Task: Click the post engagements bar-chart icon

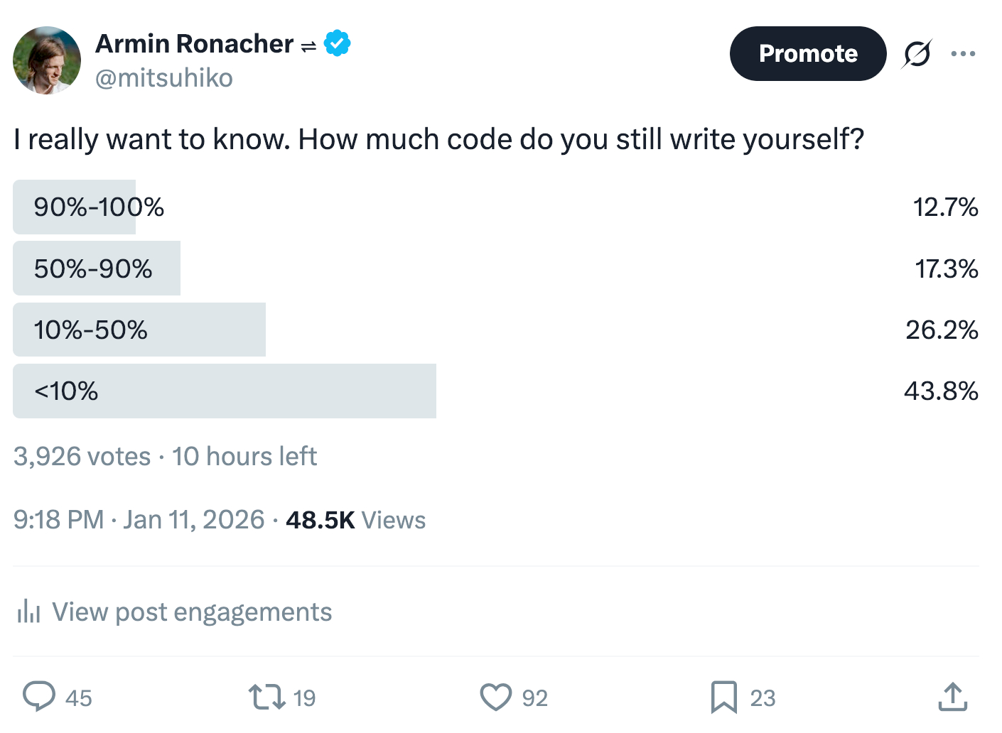Action: point(28,612)
